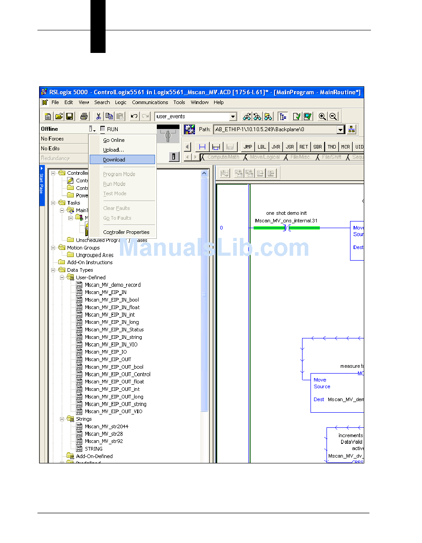The height and width of the screenshot is (543, 422).
Task: Insert a JSR instruction
Action: pyautogui.click(x=290, y=147)
